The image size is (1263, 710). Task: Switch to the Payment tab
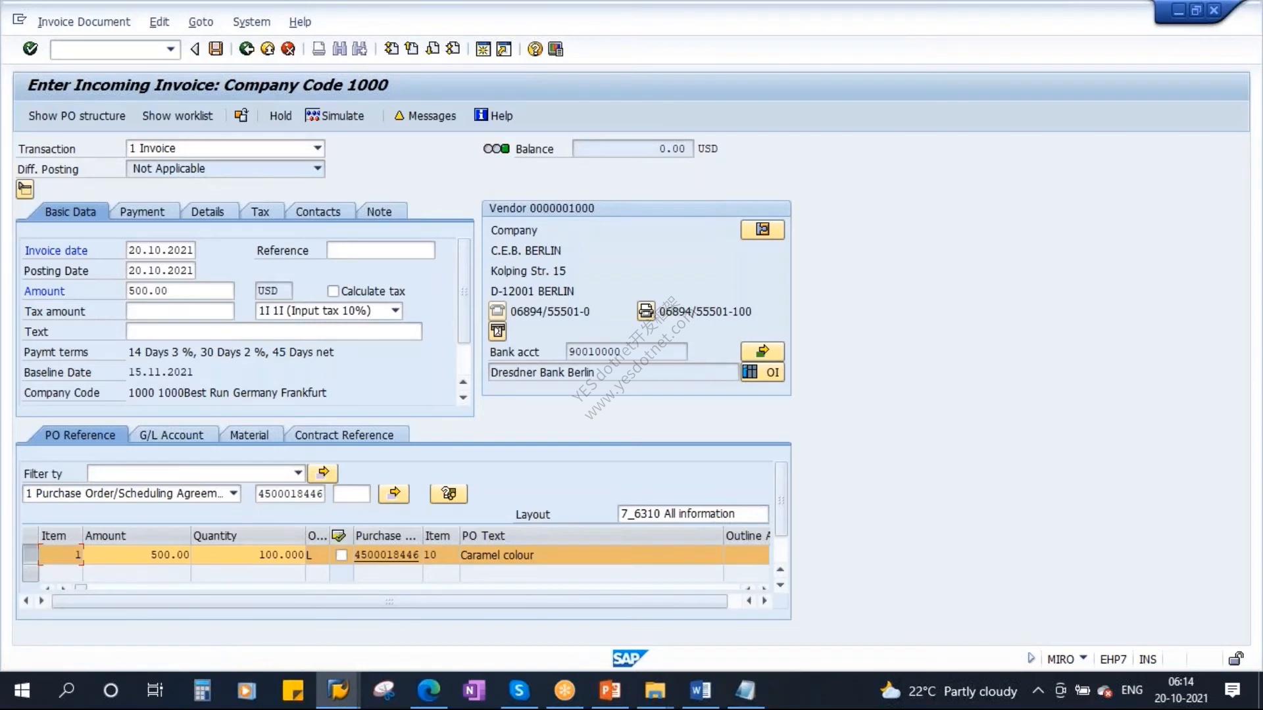click(142, 212)
